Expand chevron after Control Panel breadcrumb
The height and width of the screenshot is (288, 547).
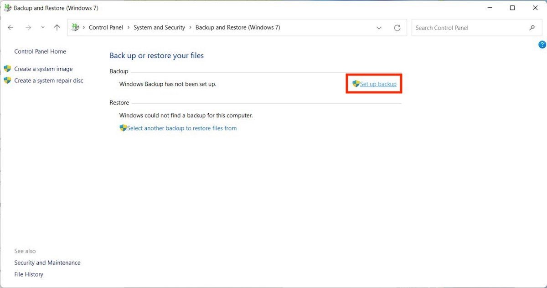[129, 28]
